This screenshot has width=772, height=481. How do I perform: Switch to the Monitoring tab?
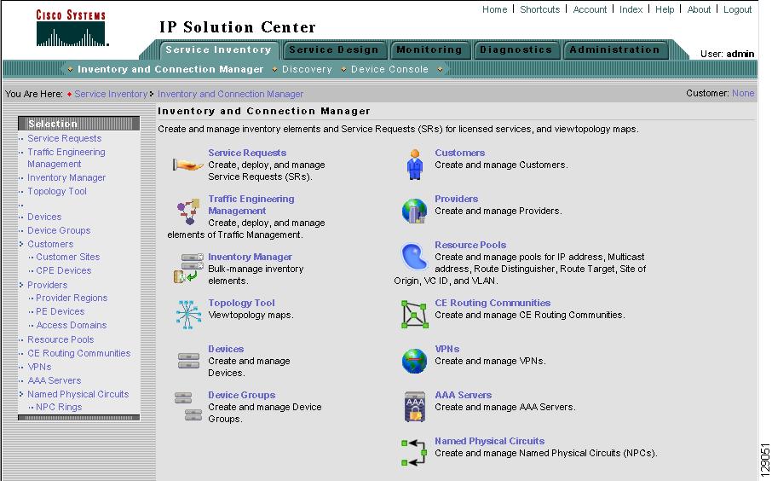(429, 49)
